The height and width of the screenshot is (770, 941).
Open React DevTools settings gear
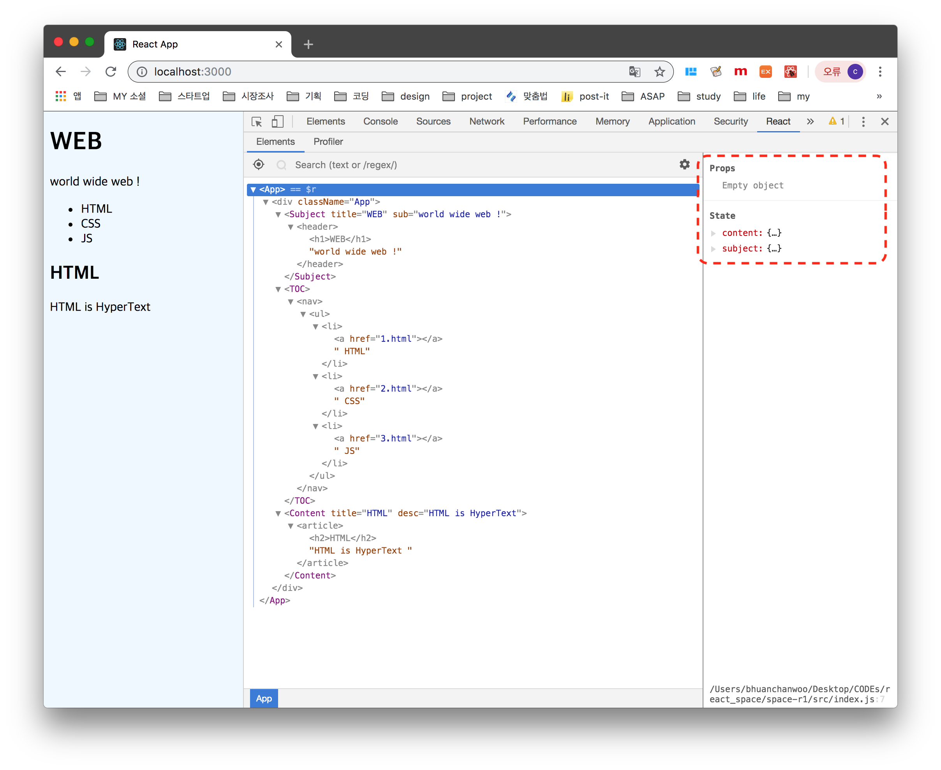point(685,165)
